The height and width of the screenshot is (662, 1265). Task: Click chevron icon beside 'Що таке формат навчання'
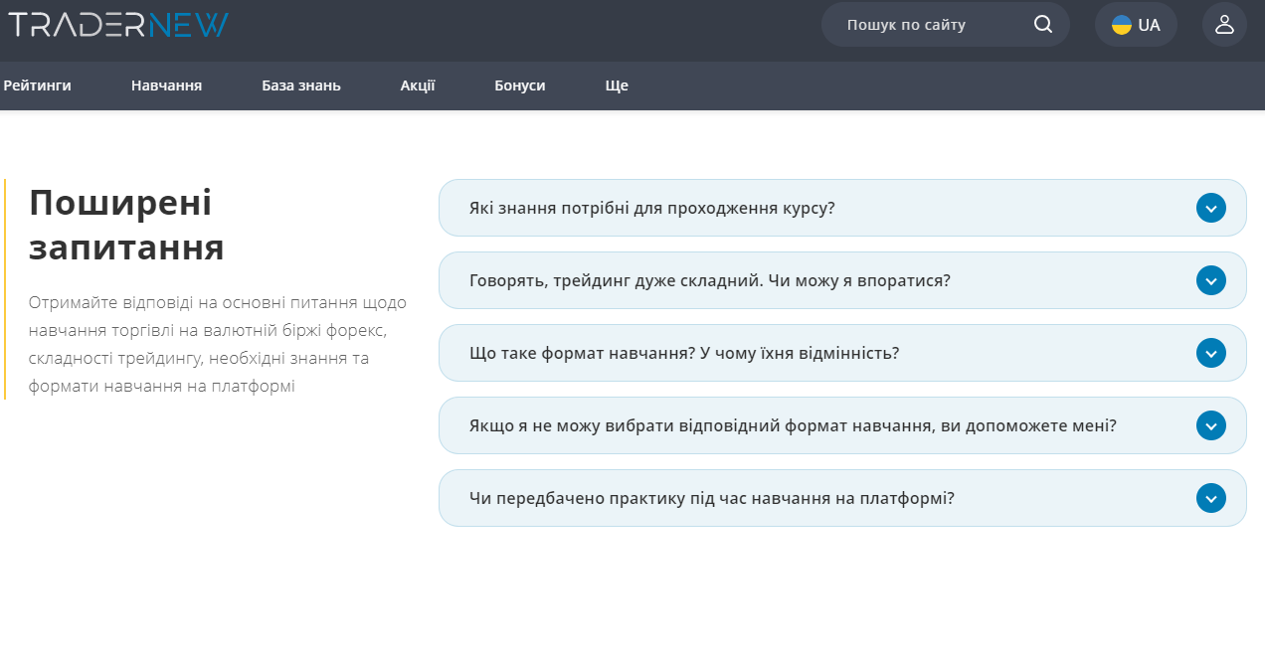coord(1210,353)
